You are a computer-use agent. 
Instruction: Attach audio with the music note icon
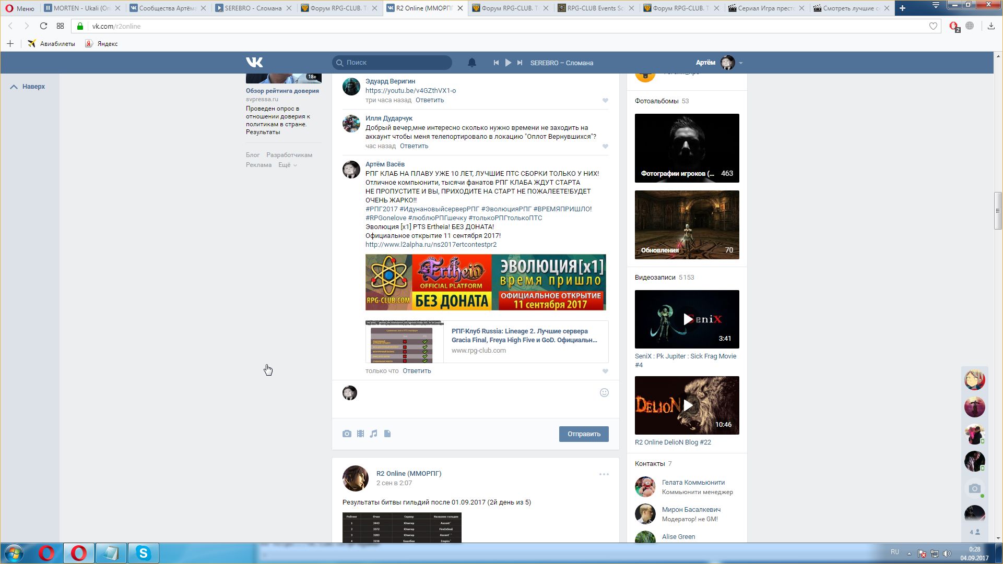(373, 434)
